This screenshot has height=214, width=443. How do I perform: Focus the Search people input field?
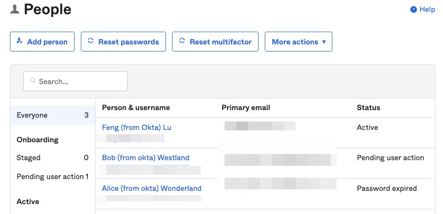click(x=76, y=81)
